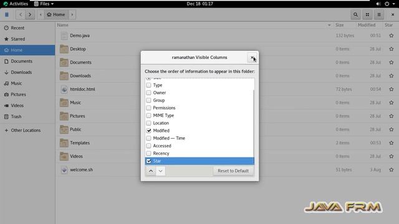Open the Files application menu dropdown
Screen dimensions: 399x224
coord(44,4)
